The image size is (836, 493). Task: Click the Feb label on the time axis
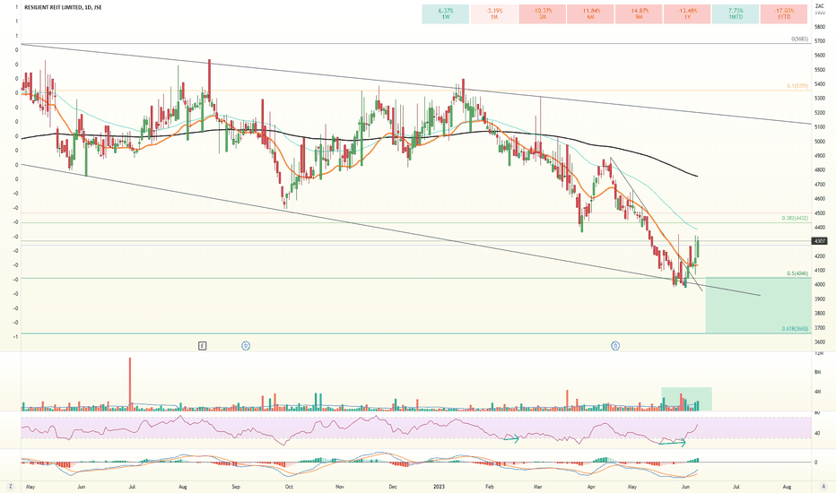[x=490, y=487]
